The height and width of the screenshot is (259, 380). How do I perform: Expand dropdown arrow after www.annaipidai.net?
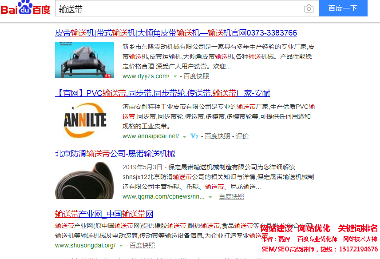point(184,136)
